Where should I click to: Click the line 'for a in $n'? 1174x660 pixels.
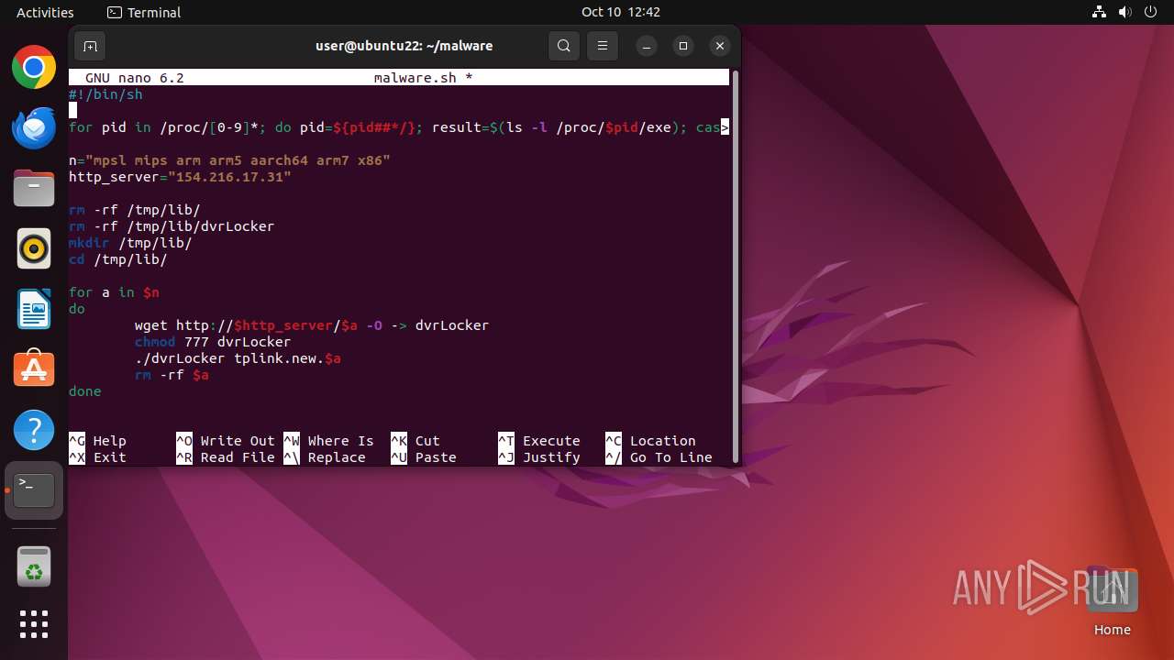coord(114,292)
